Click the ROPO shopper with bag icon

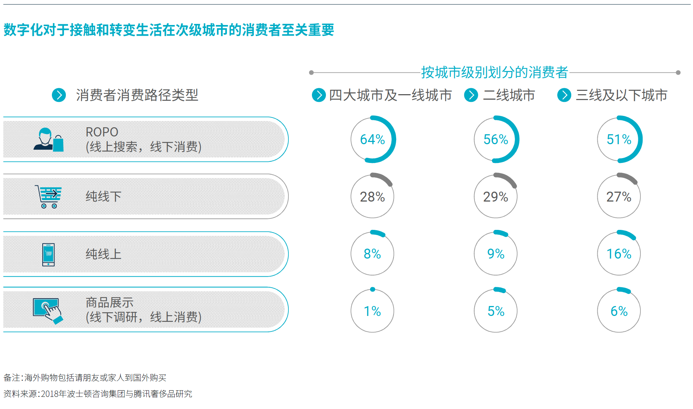[49, 139]
